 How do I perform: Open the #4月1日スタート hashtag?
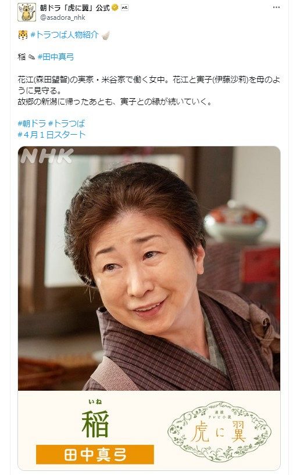pyautogui.click(x=52, y=135)
